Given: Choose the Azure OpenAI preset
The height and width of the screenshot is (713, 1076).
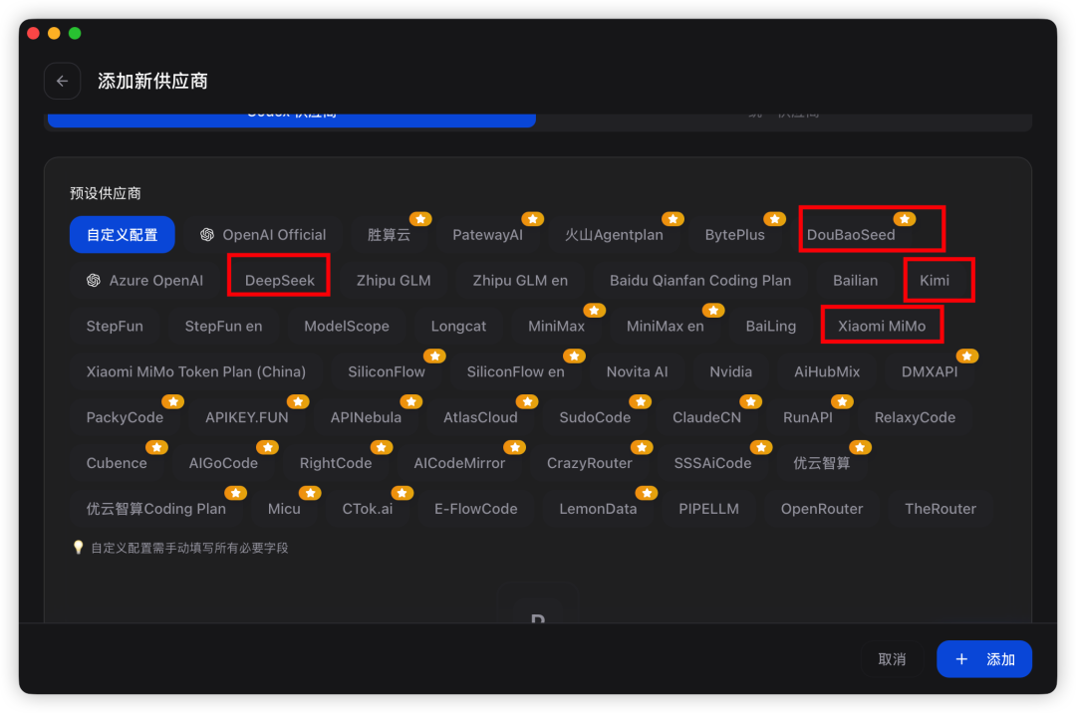Looking at the screenshot, I should coord(144,281).
